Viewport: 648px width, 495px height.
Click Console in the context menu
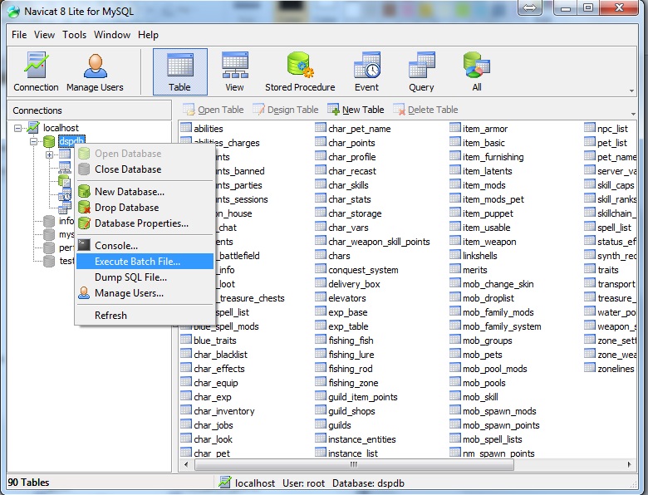115,246
